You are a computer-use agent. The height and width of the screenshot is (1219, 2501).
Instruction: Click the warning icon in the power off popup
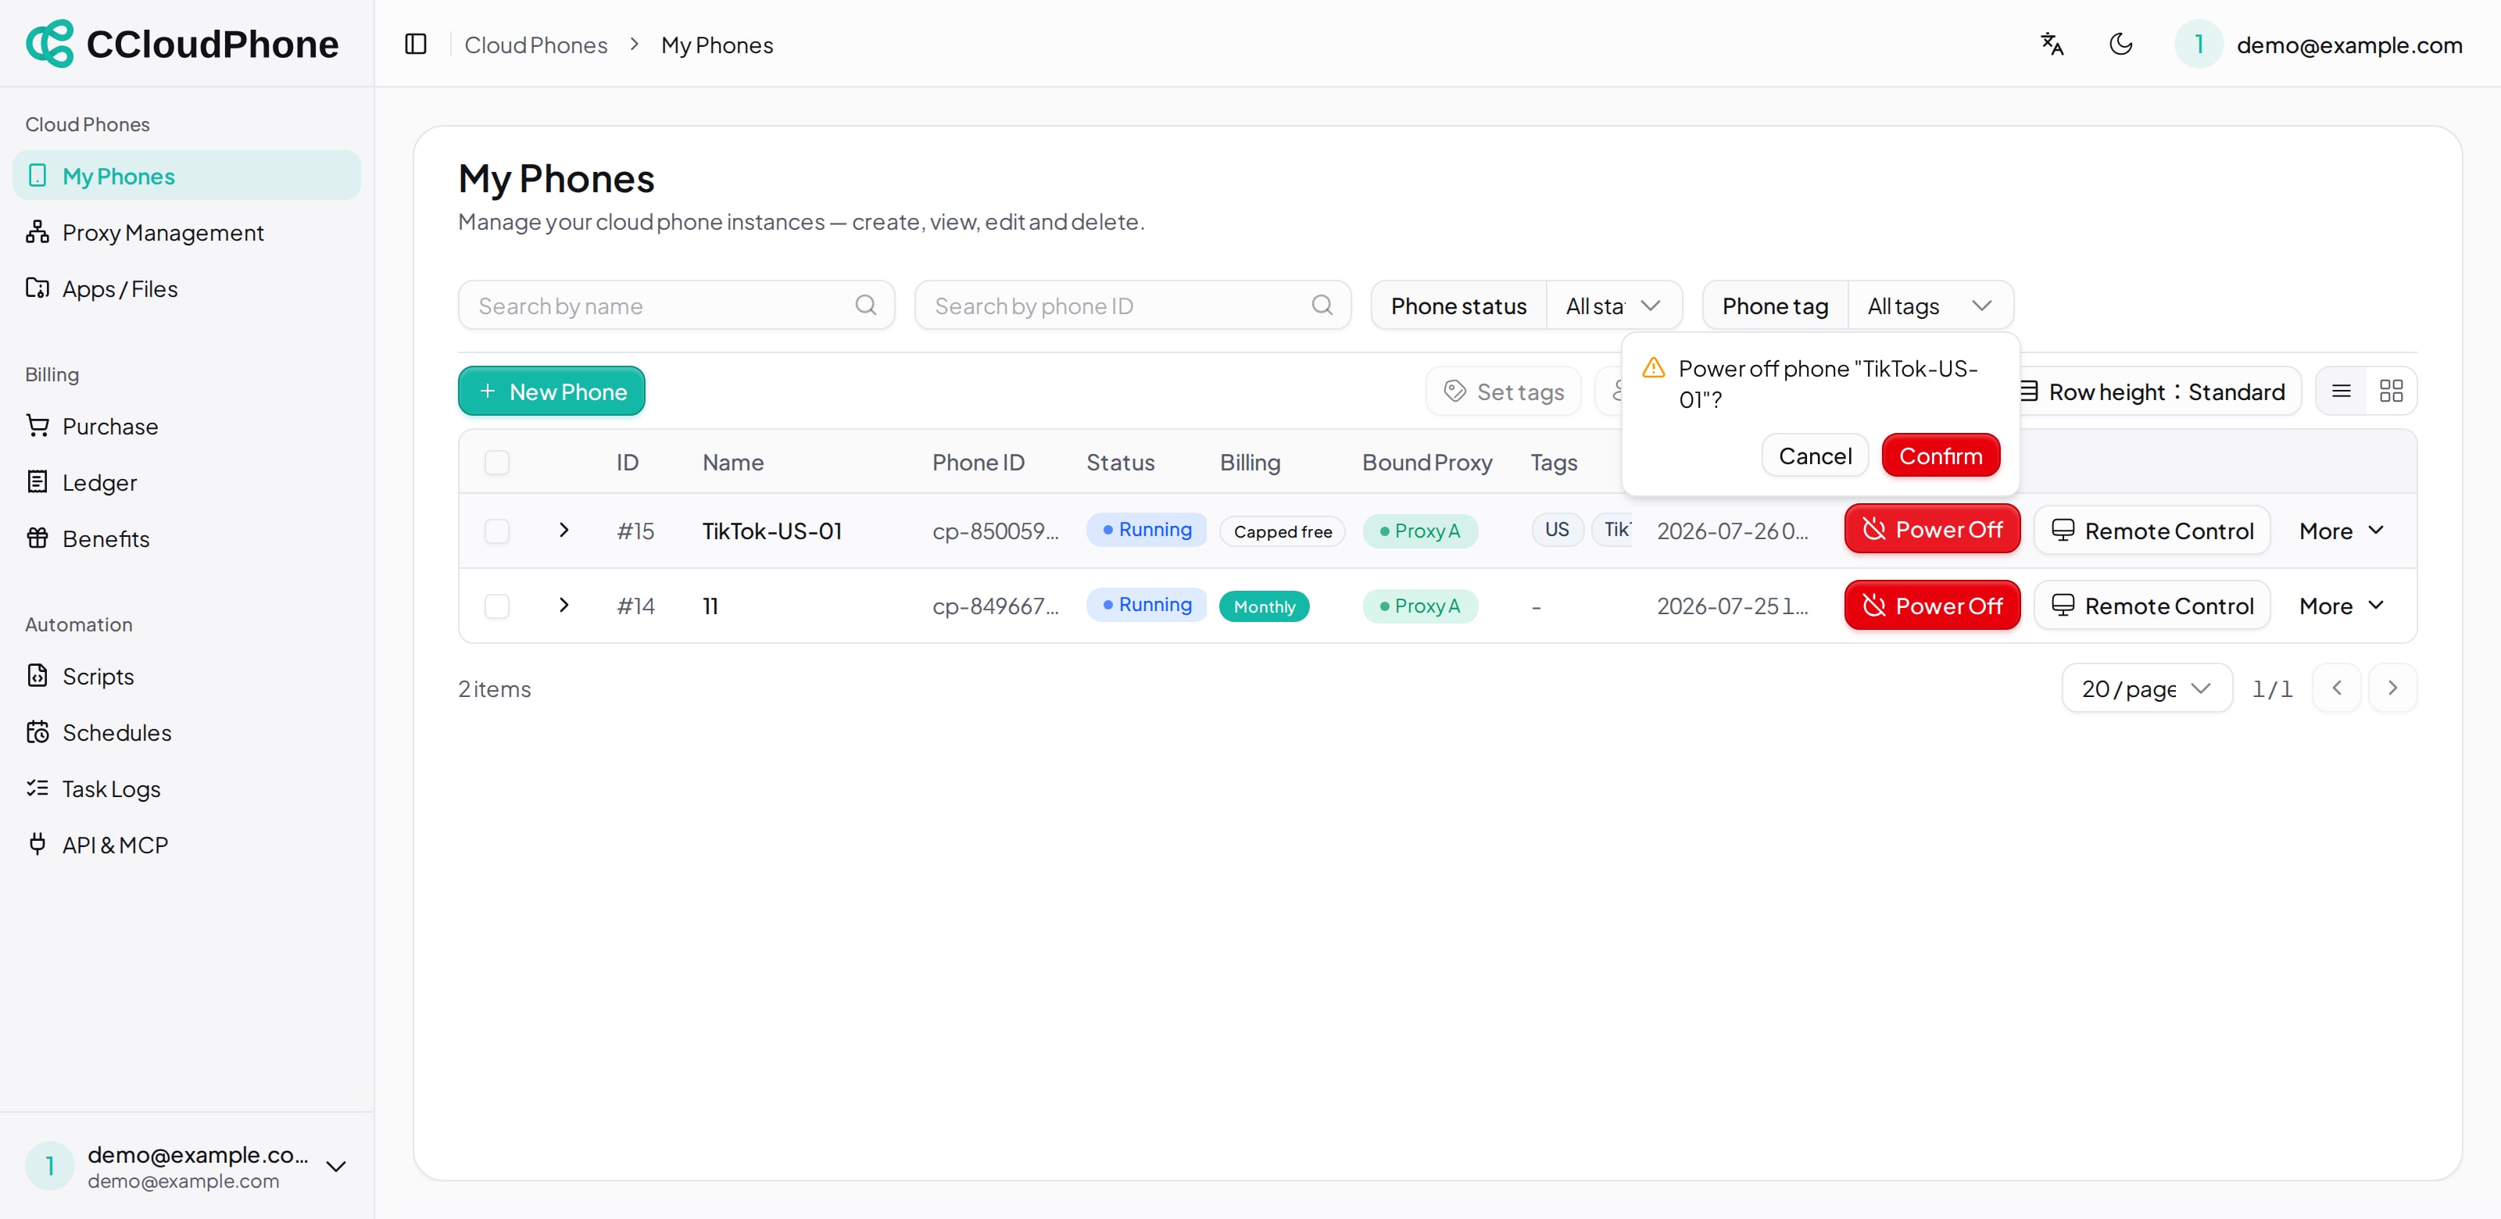pyautogui.click(x=1654, y=369)
